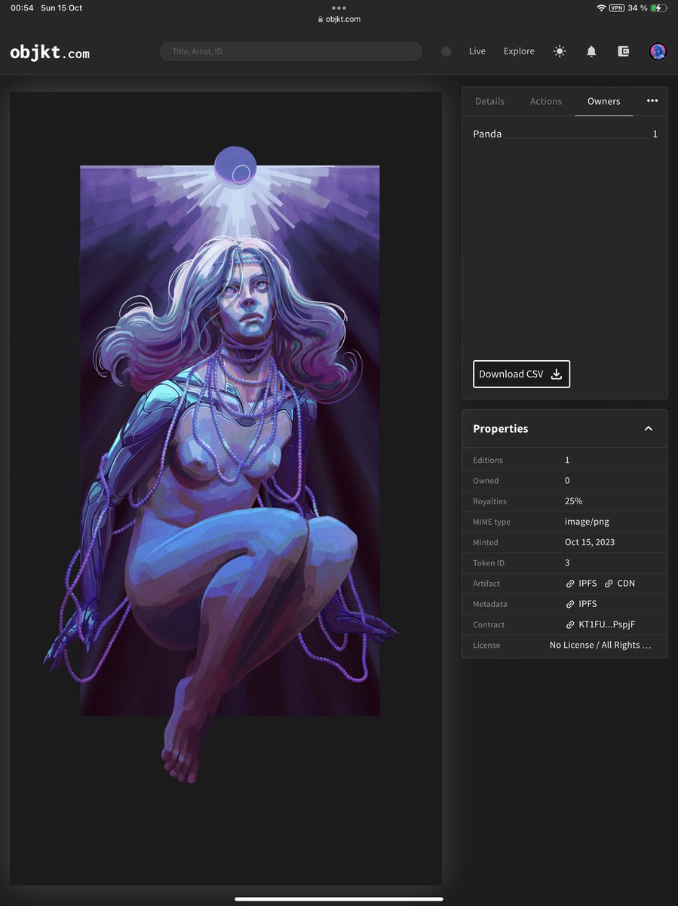The width and height of the screenshot is (678, 906).
Task: Tap the VPN indicator in status bar
Action: (x=616, y=8)
